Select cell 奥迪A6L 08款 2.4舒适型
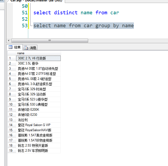This screenshot has width=168, height=166. (x=38, y=79)
